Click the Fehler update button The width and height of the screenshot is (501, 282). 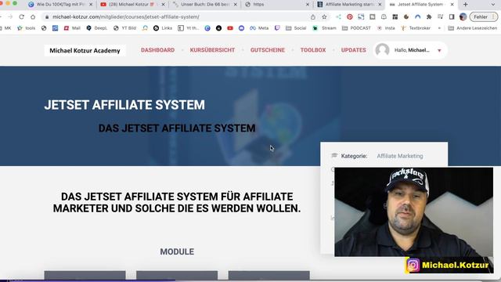(484, 17)
